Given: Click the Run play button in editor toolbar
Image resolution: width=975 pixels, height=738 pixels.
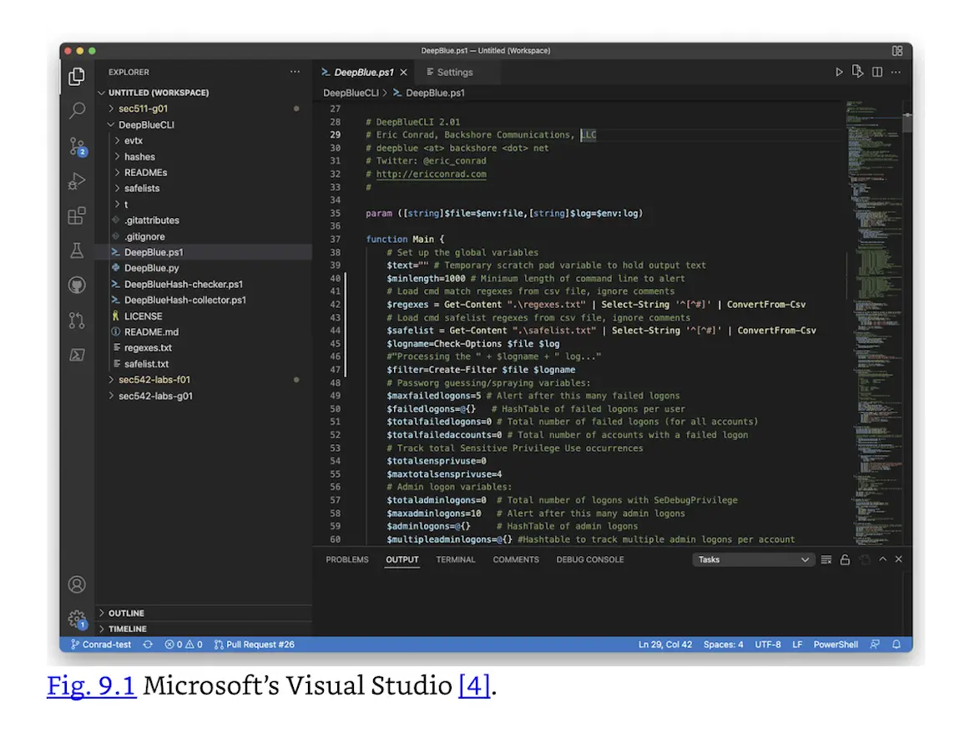Looking at the screenshot, I should pos(839,73).
